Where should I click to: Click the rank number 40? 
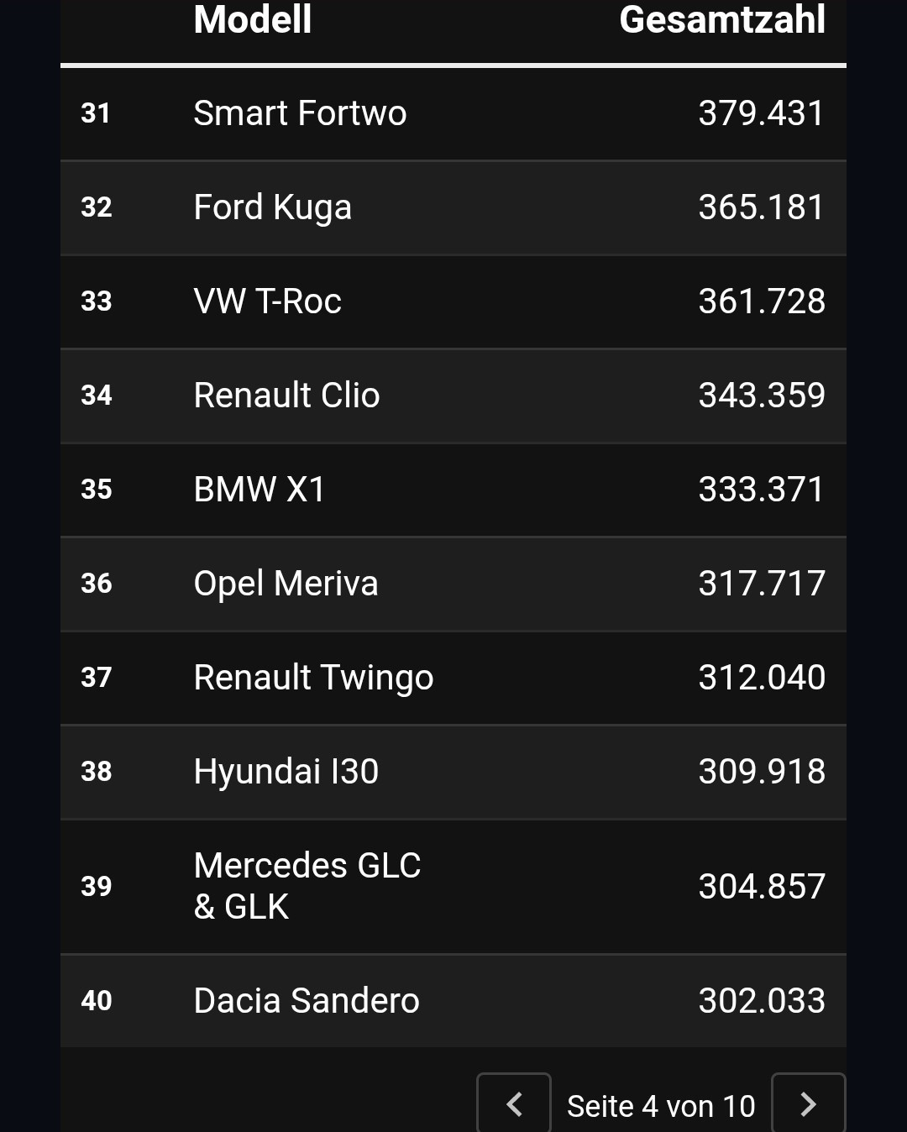[x=97, y=1000]
